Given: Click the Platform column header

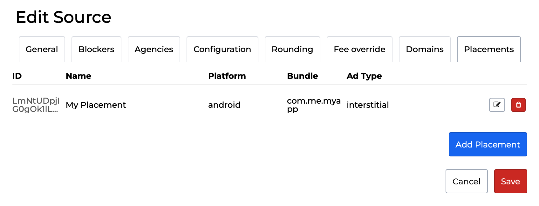Looking at the screenshot, I should 227,76.
